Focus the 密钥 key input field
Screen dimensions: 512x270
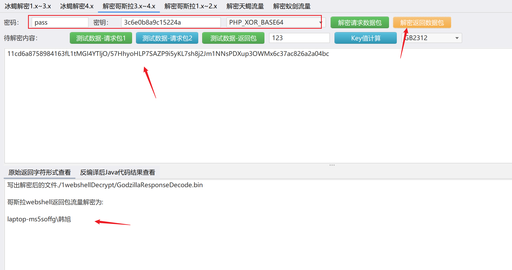[x=170, y=23]
